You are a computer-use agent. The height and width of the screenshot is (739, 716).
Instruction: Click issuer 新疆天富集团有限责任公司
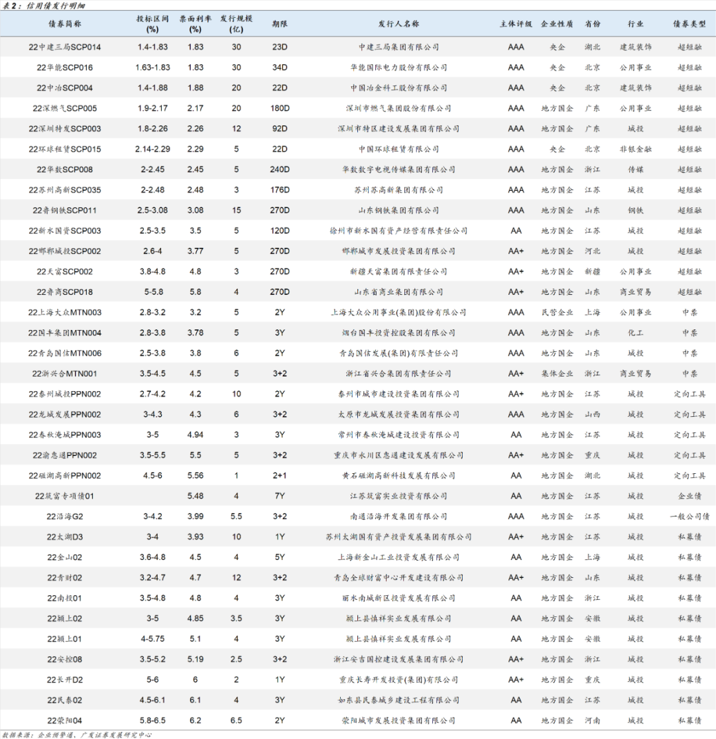[398, 272]
